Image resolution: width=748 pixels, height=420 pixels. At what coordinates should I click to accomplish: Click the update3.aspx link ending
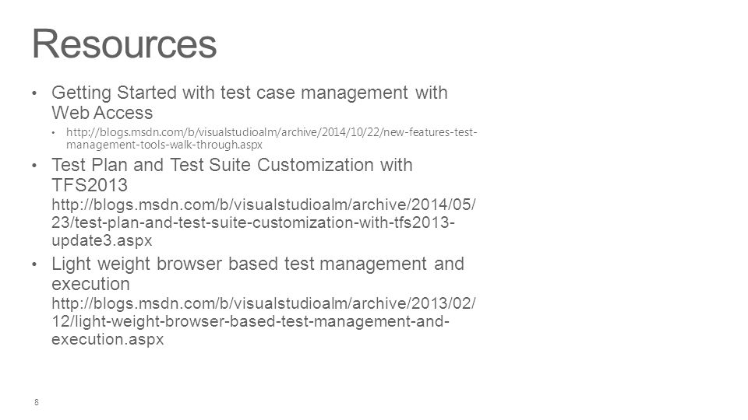[101, 240]
